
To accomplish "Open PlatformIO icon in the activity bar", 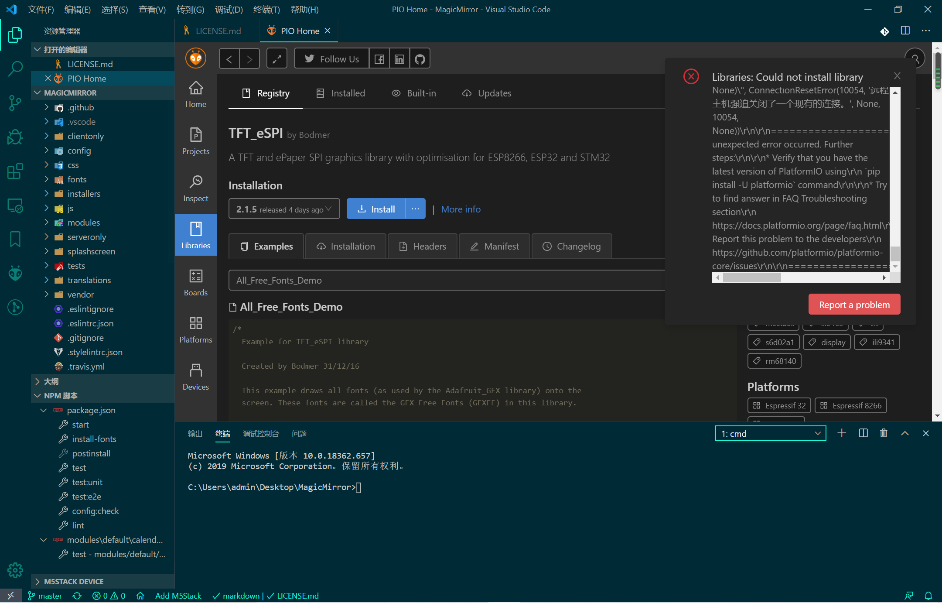I will (15, 273).
